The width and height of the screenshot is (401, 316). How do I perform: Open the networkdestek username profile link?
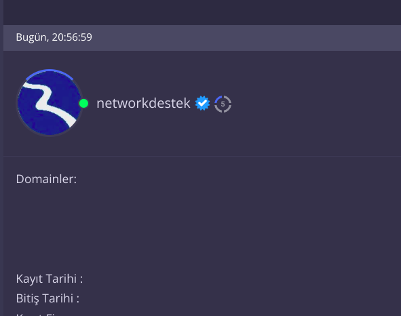click(143, 103)
